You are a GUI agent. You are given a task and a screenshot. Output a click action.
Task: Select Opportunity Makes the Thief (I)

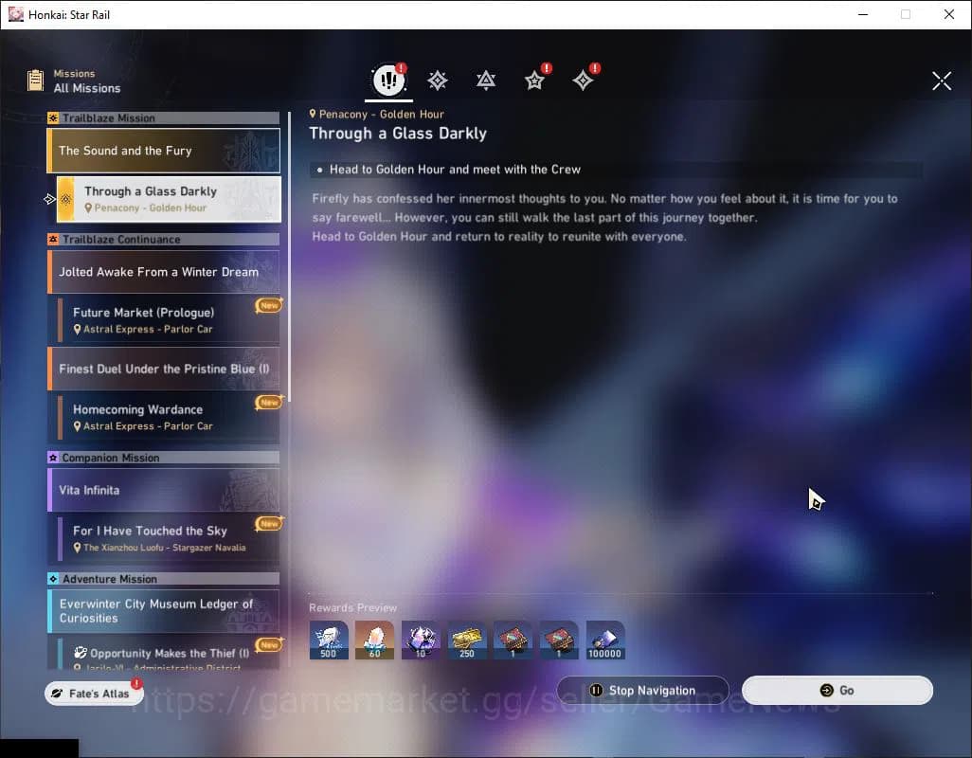(169, 653)
